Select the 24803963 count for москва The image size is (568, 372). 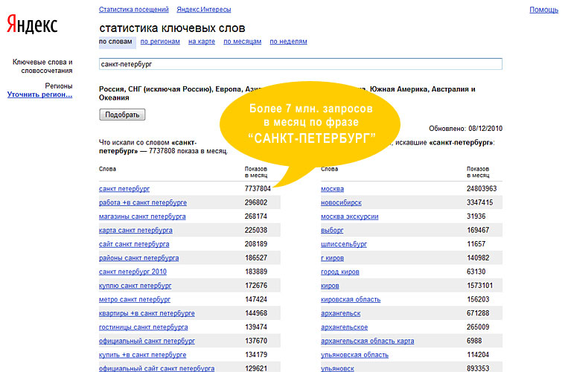pyautogui.click(x=482, y=189)
